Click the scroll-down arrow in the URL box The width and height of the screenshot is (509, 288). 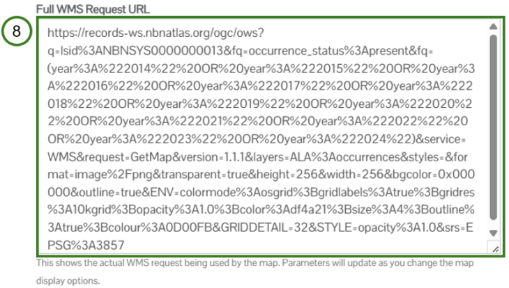tap(494, 233)
